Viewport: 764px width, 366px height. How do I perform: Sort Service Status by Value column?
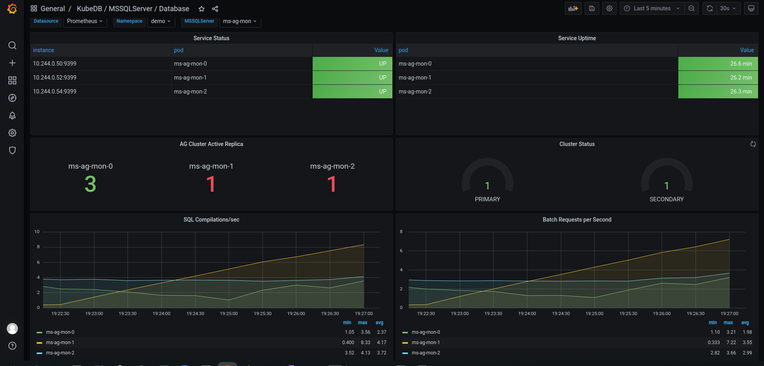tap(381, 50)
